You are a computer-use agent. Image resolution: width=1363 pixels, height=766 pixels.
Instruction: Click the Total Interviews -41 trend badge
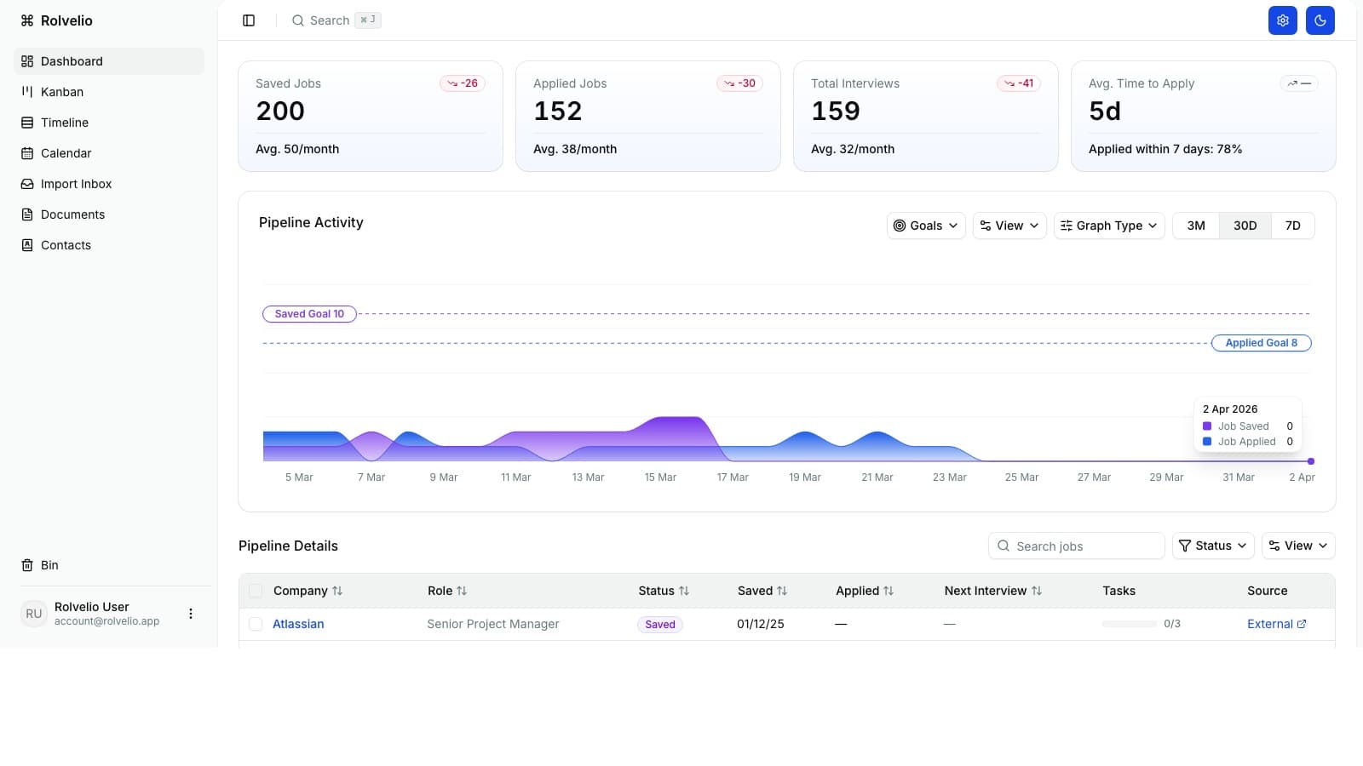click(x=1018, y=83)
